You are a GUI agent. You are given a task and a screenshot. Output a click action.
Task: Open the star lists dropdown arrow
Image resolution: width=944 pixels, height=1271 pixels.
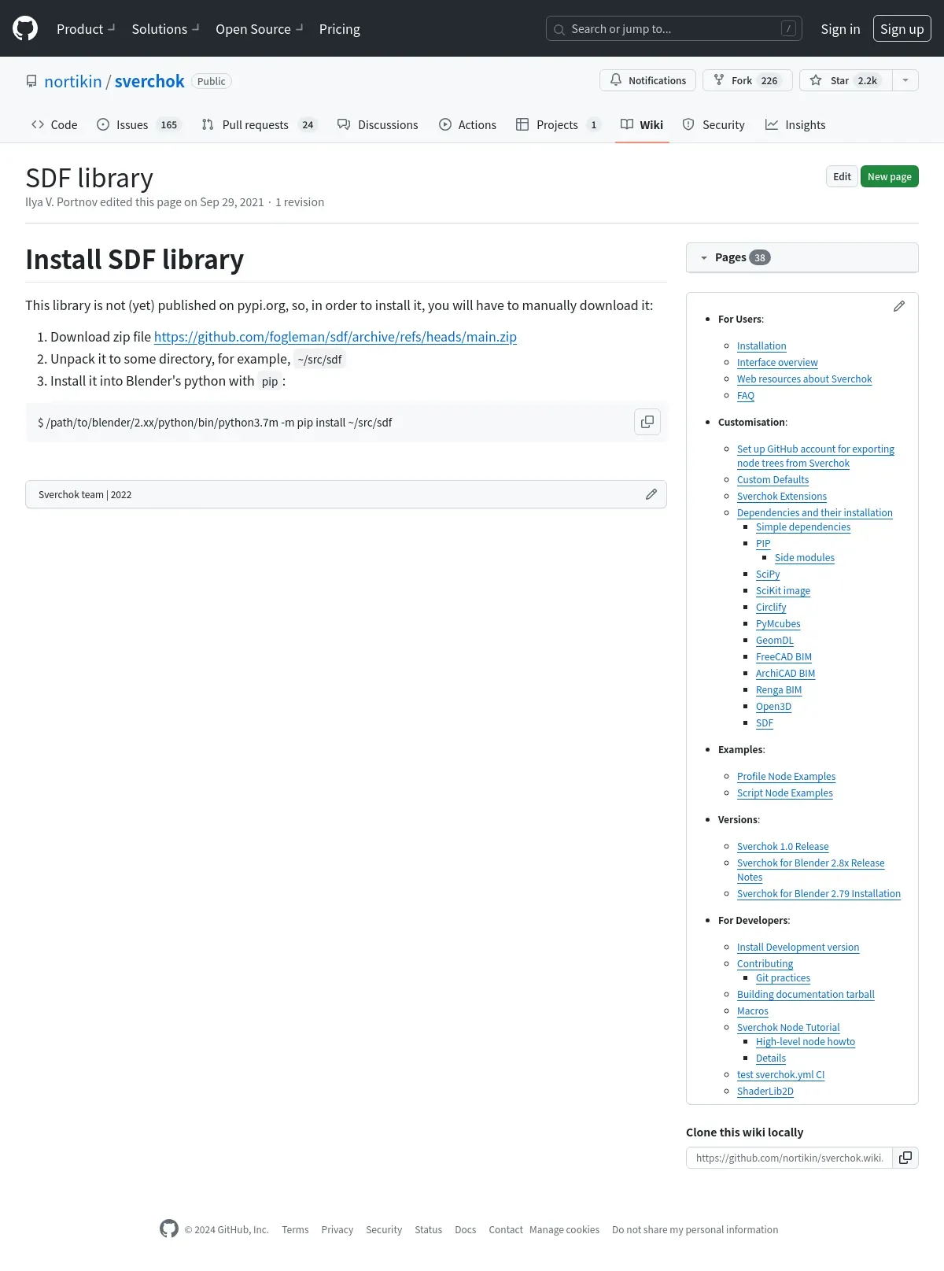click(905, 80)
